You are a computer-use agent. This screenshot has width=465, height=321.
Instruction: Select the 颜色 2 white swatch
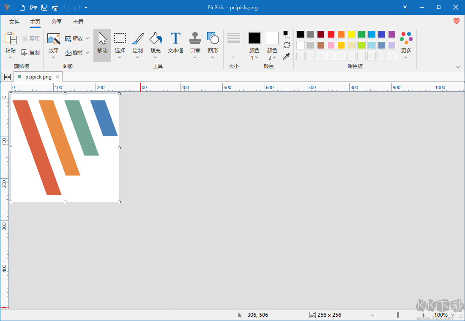pyautogui.click(x=272, y=38)
